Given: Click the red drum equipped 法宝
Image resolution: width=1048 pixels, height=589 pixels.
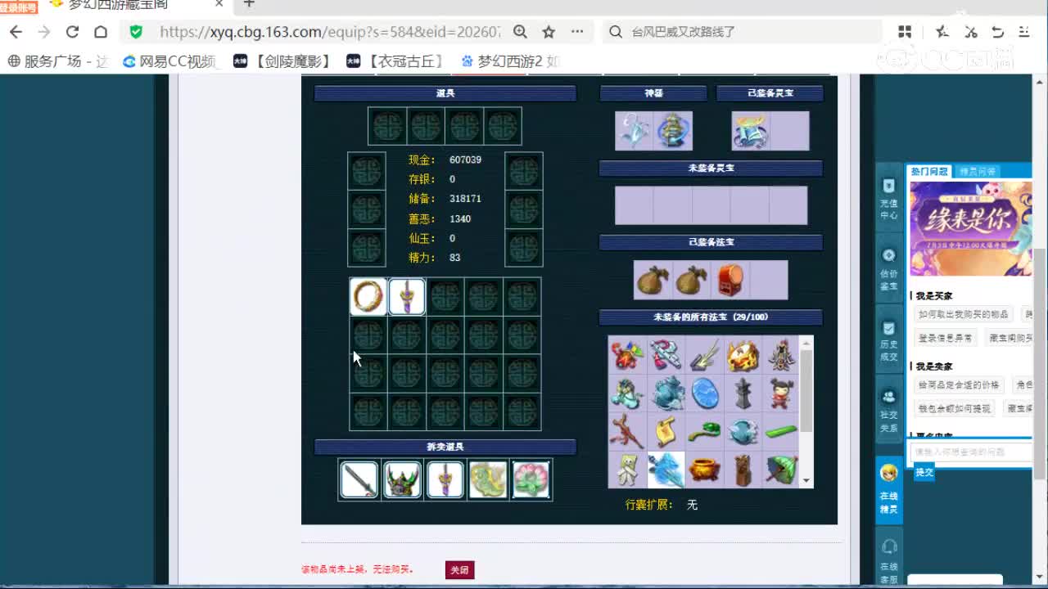Looking at the screenshot, I should (x=730, y=281).
